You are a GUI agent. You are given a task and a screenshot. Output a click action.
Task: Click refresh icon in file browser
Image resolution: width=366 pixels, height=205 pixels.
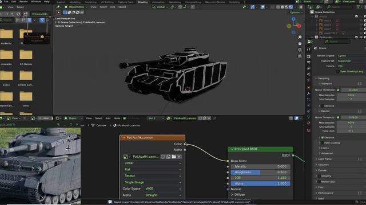(x=18, y=14)
